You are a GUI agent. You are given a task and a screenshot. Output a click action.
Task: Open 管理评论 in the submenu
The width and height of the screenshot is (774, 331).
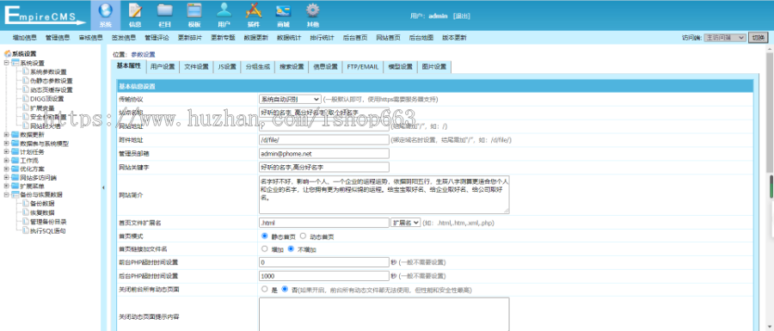[x=157, y=38]
